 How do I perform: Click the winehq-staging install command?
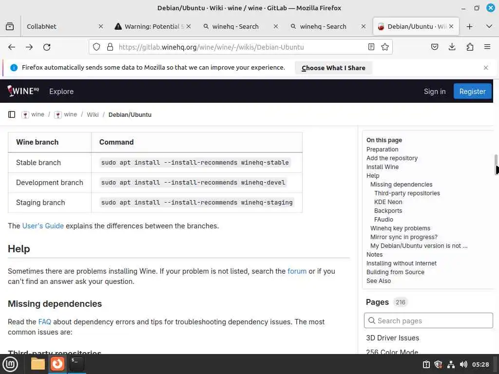pos(197,203)
